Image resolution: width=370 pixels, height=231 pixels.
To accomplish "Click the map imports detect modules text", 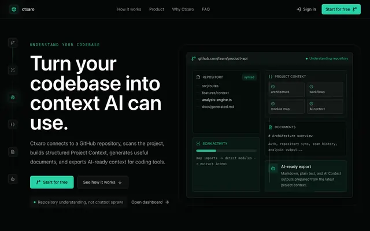I will click(226, 161).
